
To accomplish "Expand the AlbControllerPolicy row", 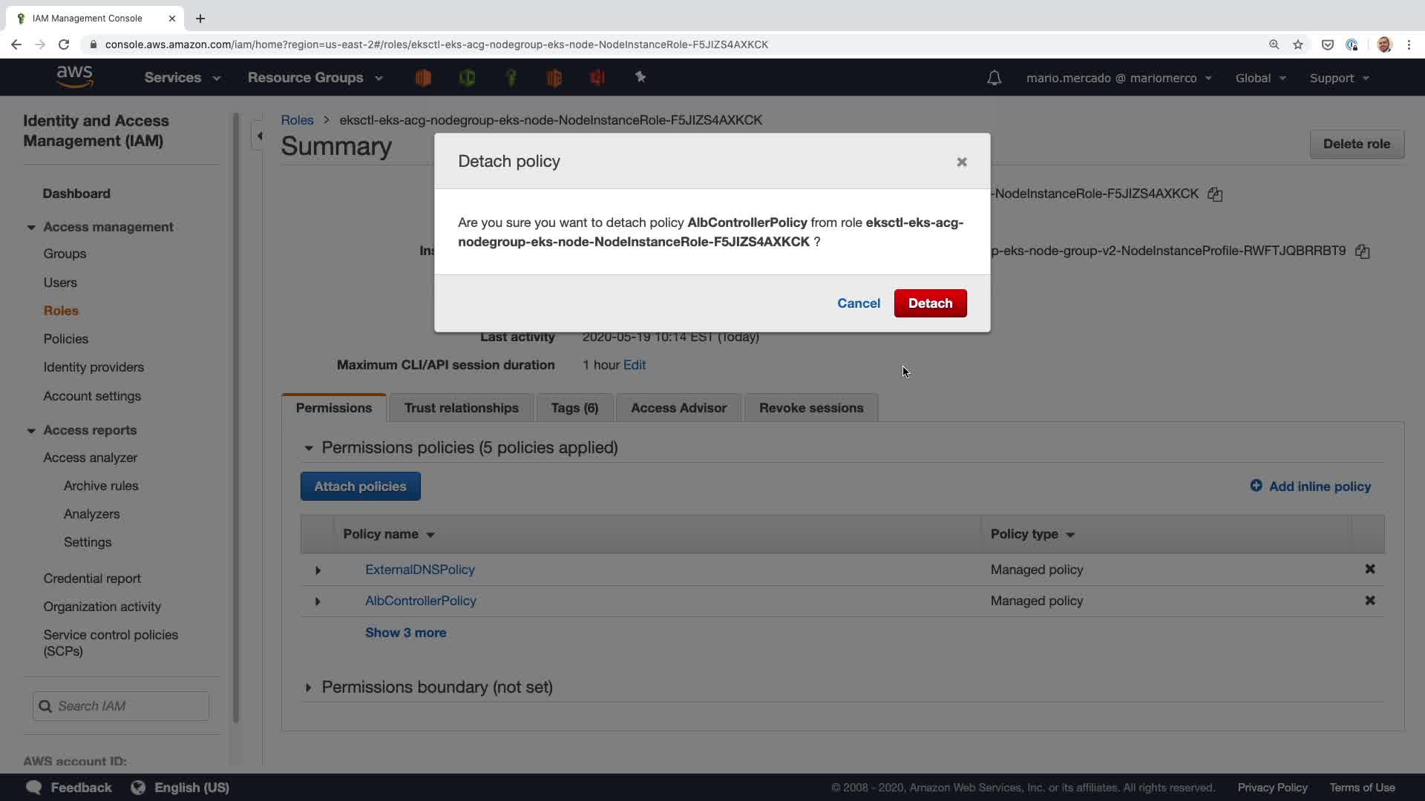I will 318,601.
